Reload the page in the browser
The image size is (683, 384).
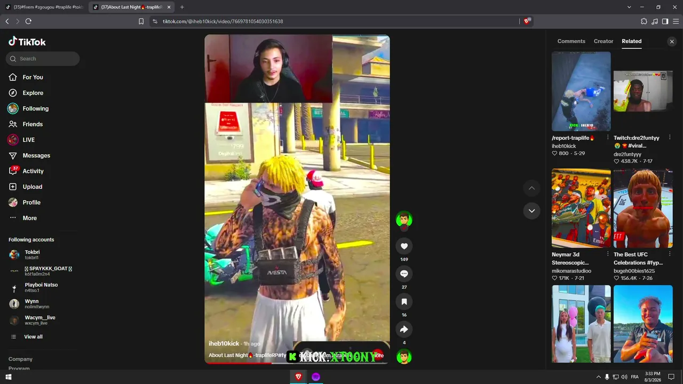click(x=28, y=21)
